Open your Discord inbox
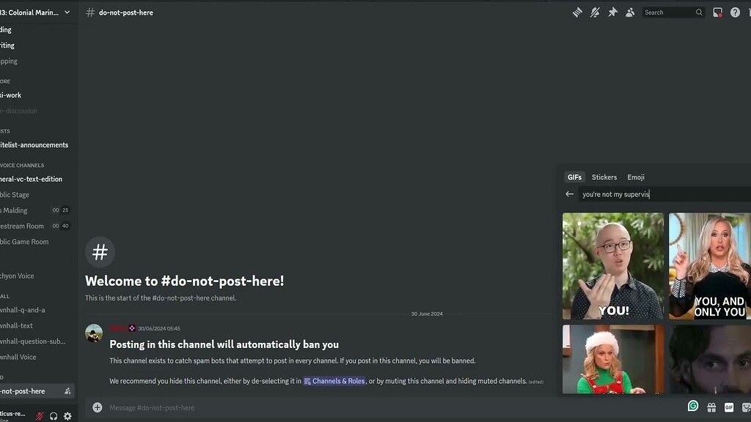 coord(717,12)
